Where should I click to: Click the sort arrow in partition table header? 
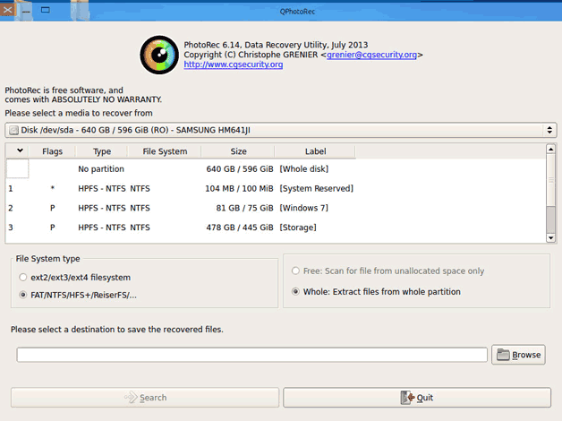(x=20, y=151)
